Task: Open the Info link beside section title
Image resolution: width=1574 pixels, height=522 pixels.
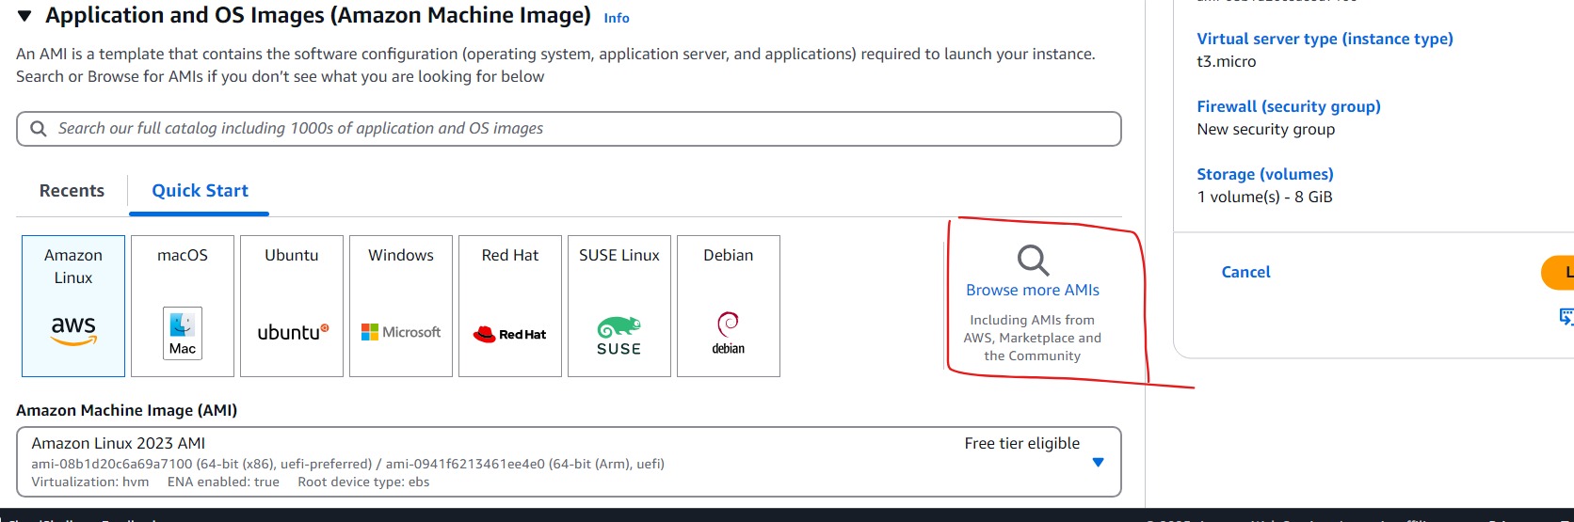Action: pyautogui.click(x=617, y=18)
